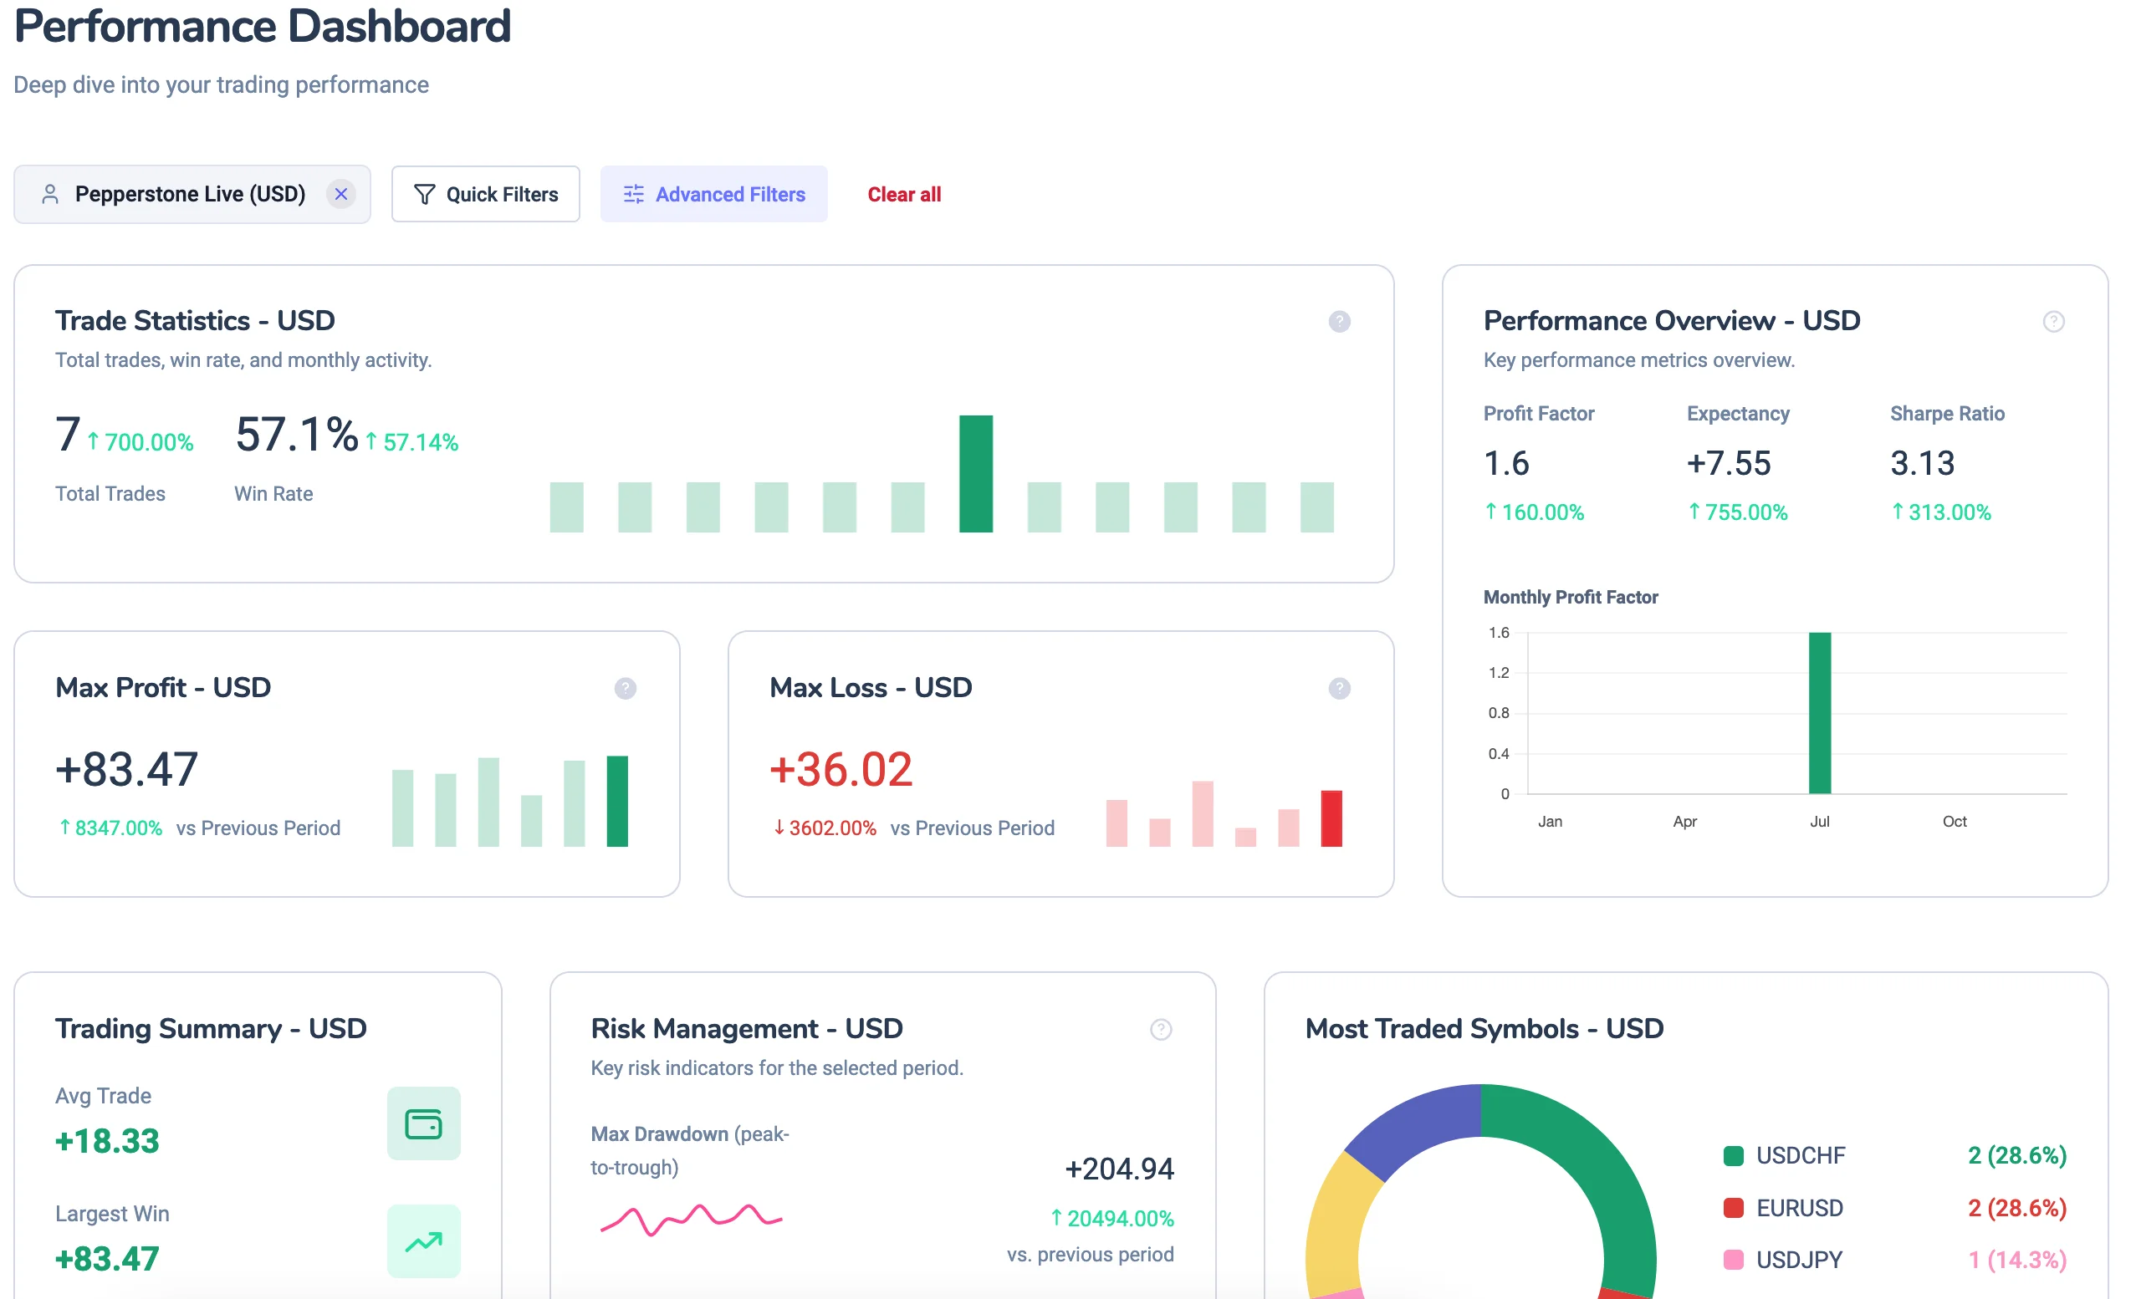Image resolution: width=2136 pixels, height=1299 pixels.
Task: Open Advanced Filters
Action: pos(716,195)
